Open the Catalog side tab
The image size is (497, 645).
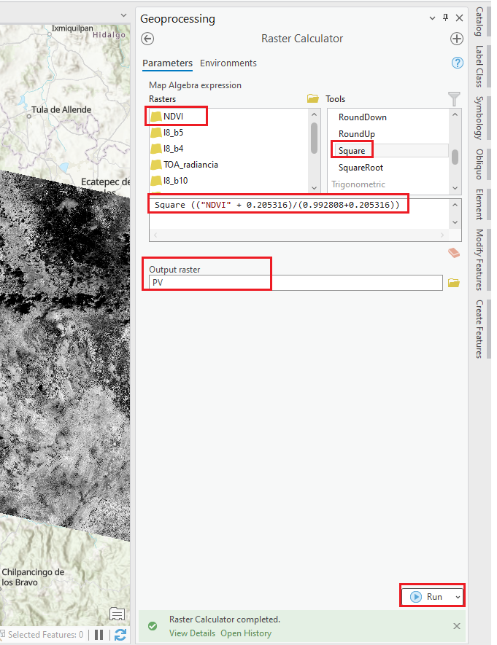pos(479,21)
